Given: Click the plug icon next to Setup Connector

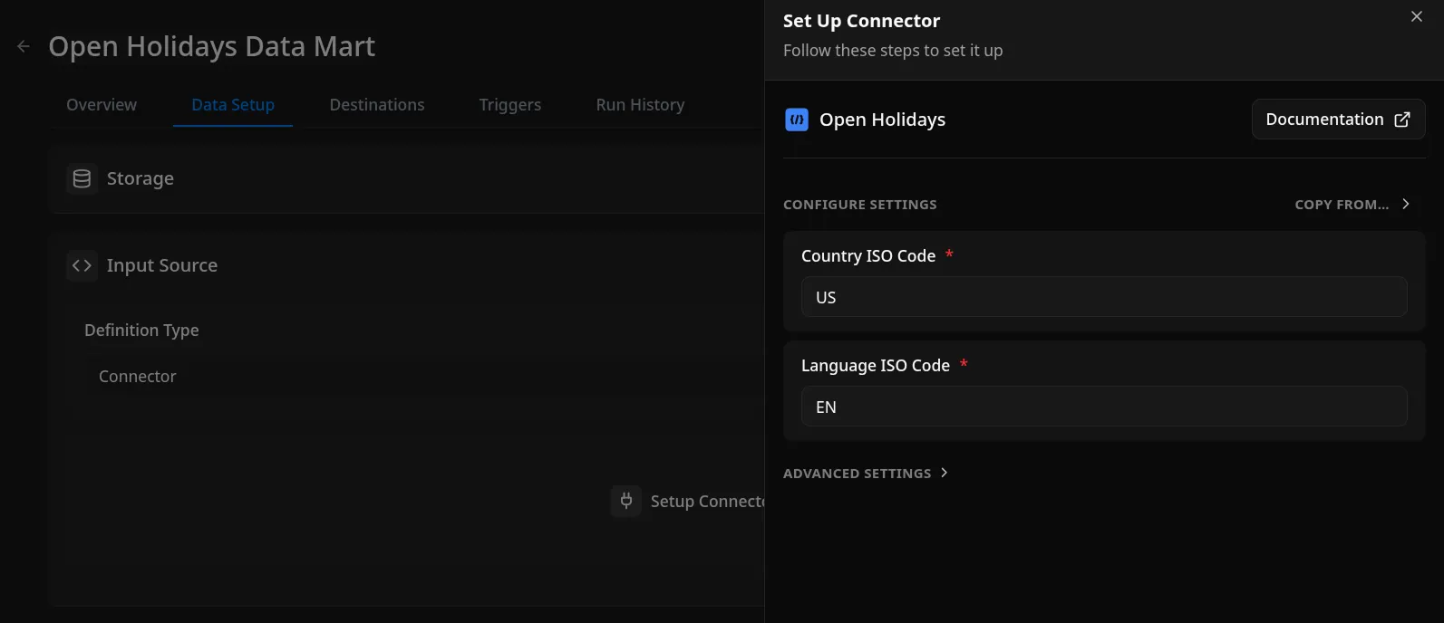Looking at the screenshot, I should coord(626,501).
